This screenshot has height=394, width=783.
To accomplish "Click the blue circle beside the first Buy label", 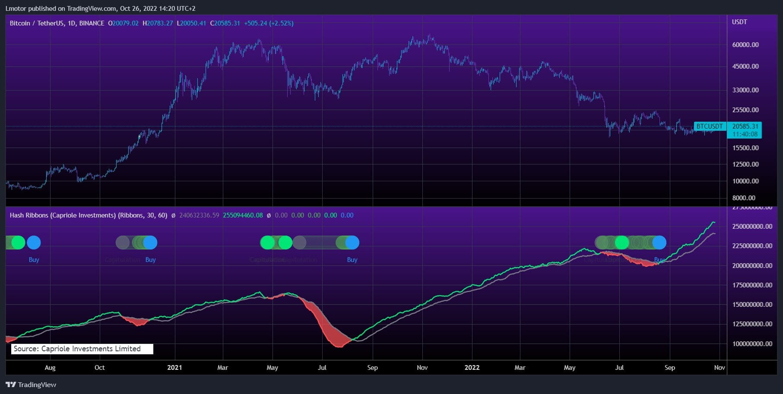I will click(34, 243).
